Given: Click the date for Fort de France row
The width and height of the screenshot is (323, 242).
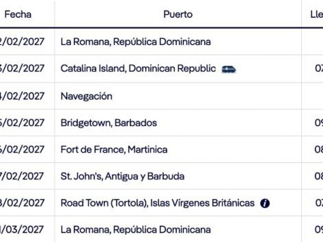Looking at the screenshot, I should point(22,150).
